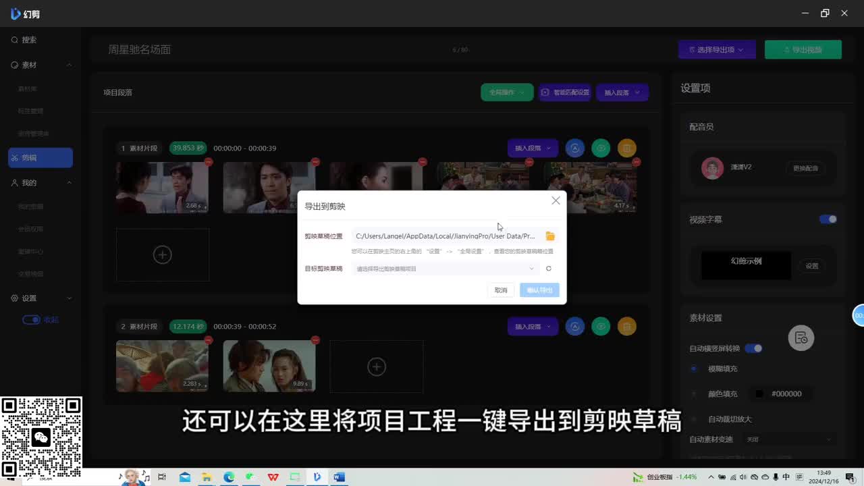
Task: Remove the first thumbnail using its red minus
Action: [x=209, y=162]
